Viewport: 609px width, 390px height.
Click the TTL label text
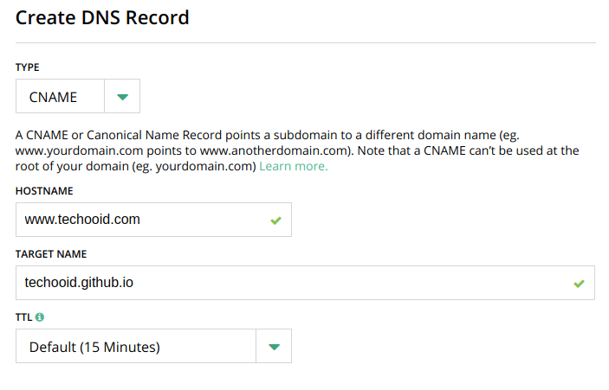coord(23,317)
